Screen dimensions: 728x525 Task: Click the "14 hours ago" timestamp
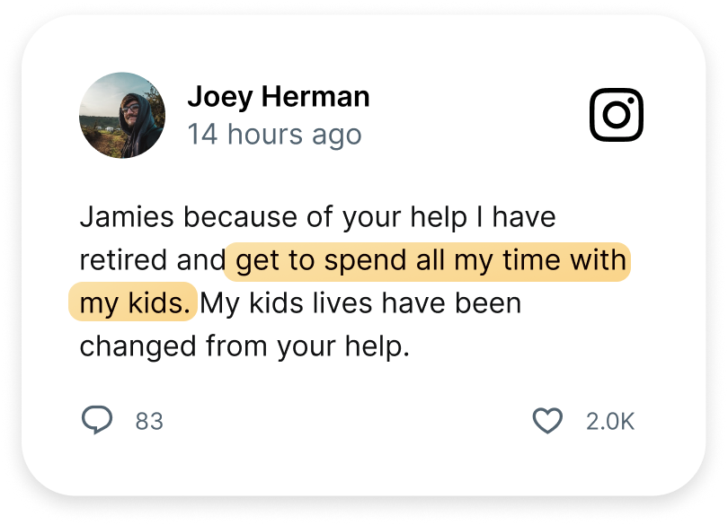(x=274, y=135)
